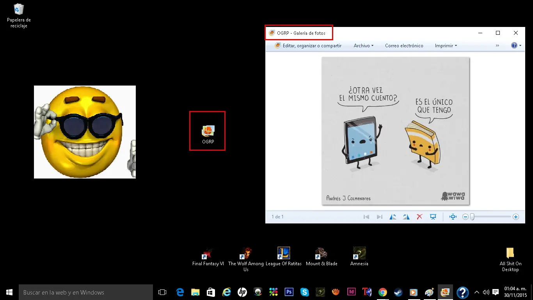Select the OGRP icon on the desktop
Screen dimensions: 533x300
(x=208, y=134)
